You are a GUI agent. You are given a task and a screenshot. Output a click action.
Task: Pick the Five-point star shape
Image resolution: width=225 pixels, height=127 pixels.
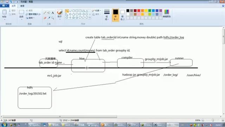(x=73, y=17)
